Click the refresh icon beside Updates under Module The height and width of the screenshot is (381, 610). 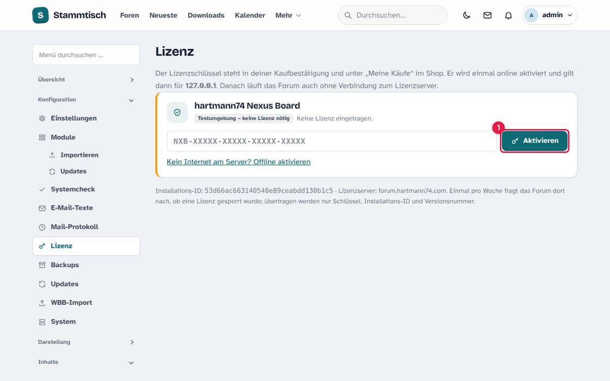pos(52,171)
